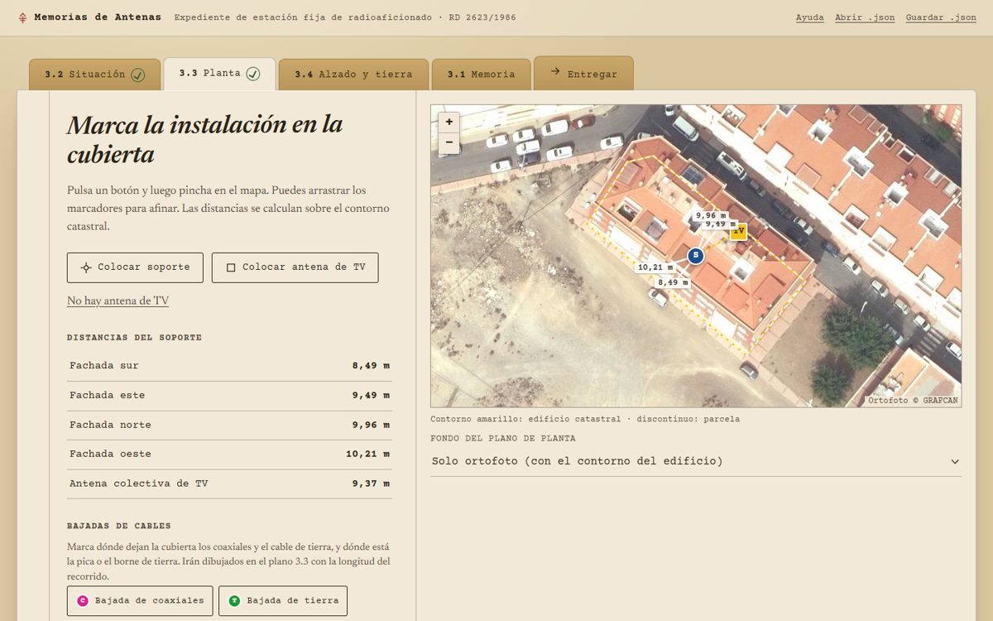Zoom out on the orthophoto map
993x621 pixels.
click(x=449, y=143)
